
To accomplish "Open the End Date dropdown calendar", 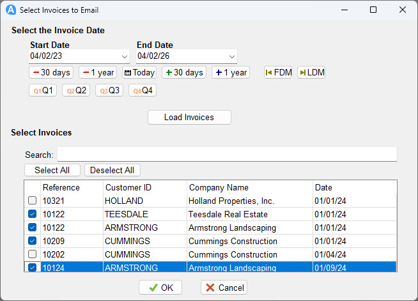I will pyautogui.click(x=231, y=56).
